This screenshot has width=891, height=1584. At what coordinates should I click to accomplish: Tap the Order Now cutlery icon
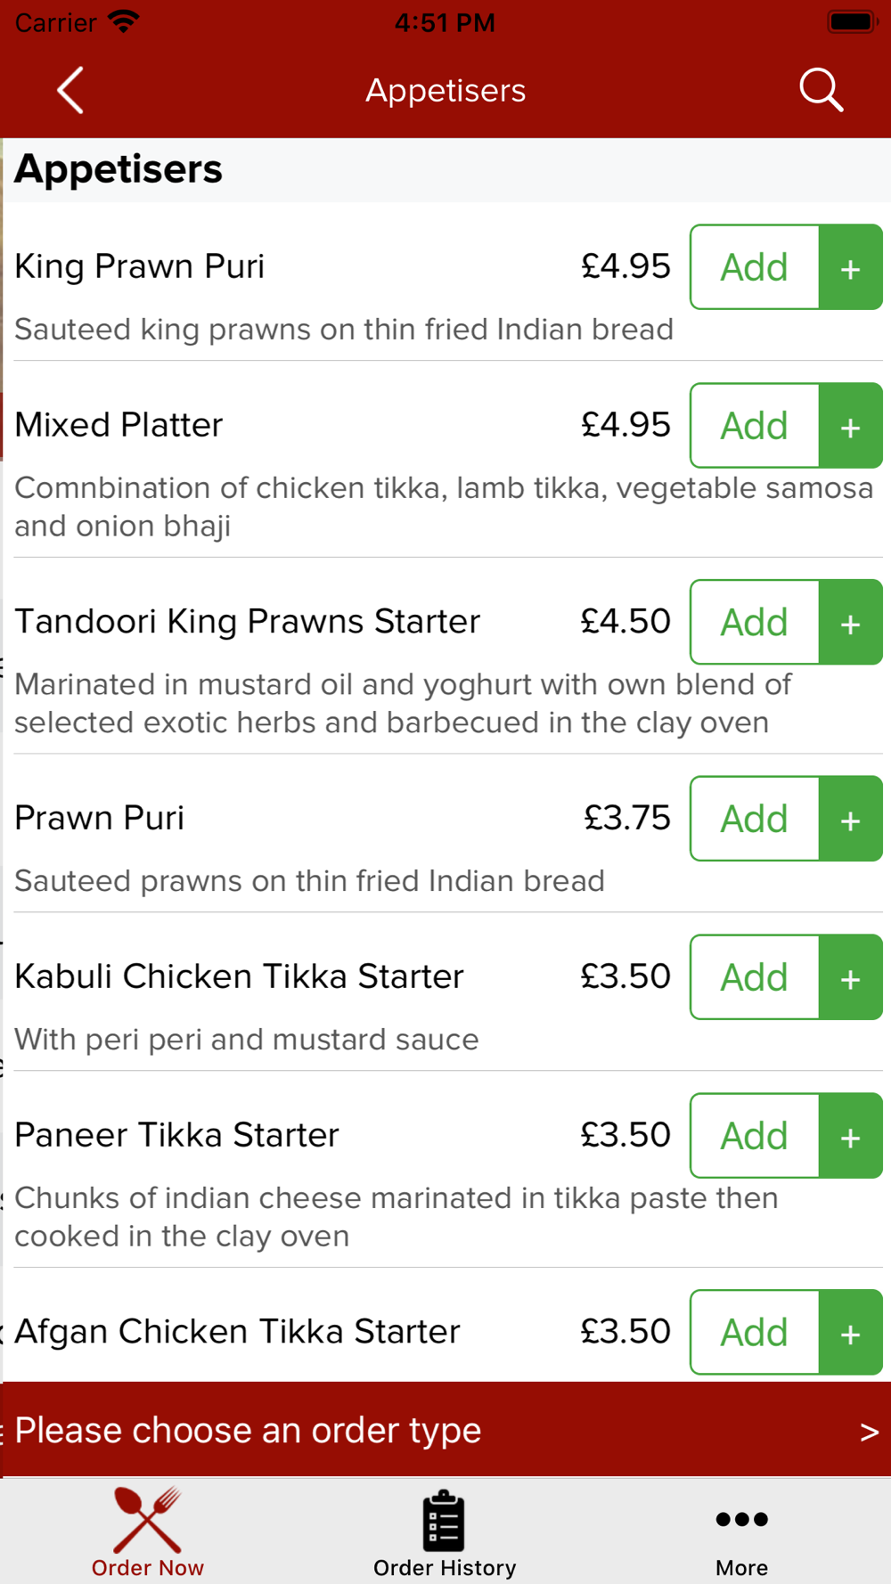147,1520
